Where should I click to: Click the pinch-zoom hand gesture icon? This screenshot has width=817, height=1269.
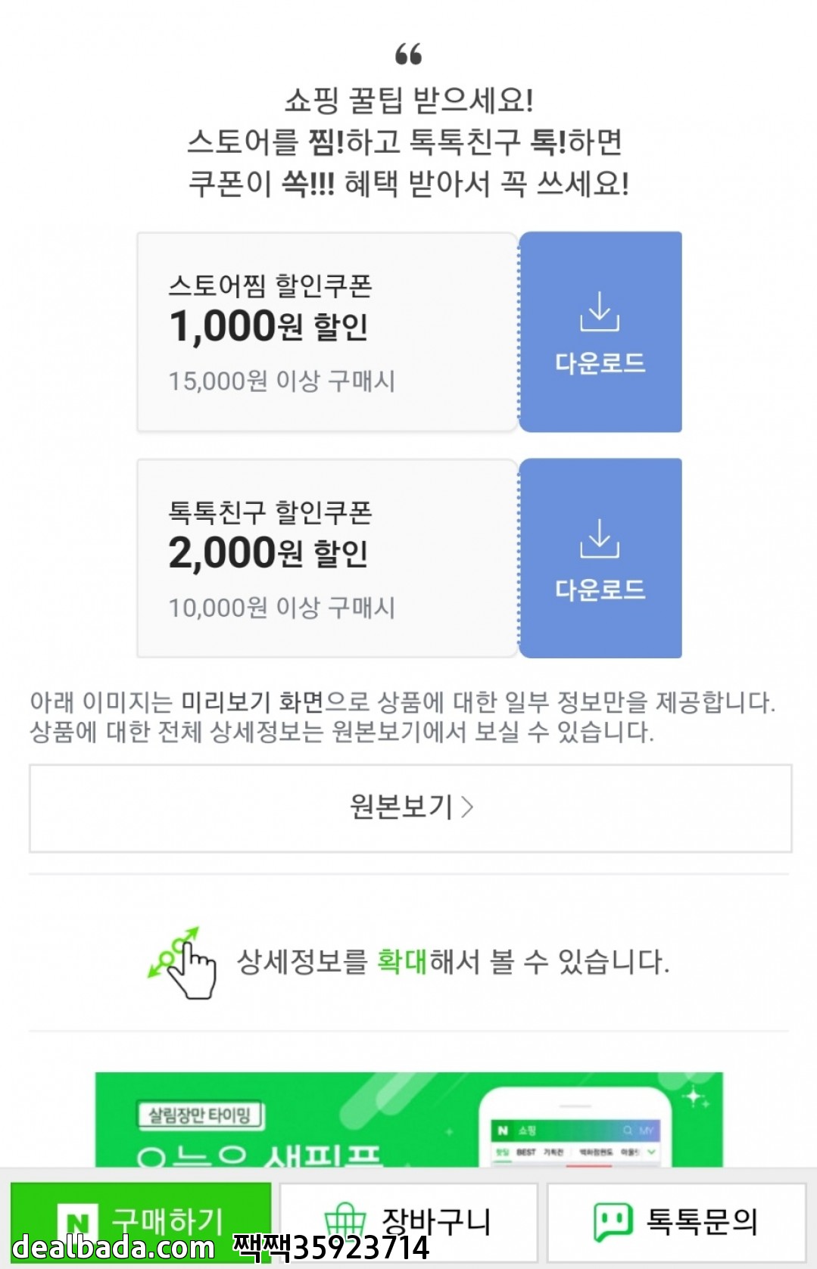[184, 963]
